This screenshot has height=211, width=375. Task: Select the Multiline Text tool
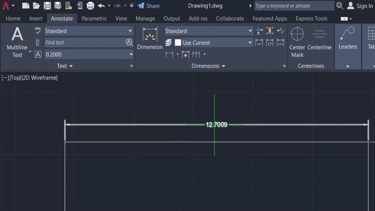pyautogui.click(x=17, y=42)
